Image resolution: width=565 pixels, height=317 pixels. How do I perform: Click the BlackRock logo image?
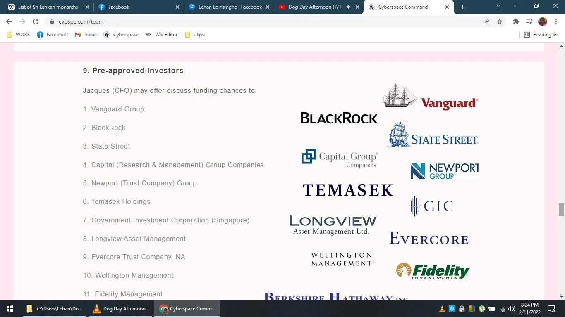339,118
